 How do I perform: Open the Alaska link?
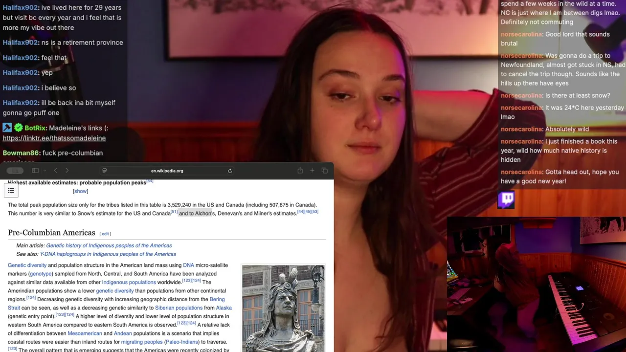[224, 308]
